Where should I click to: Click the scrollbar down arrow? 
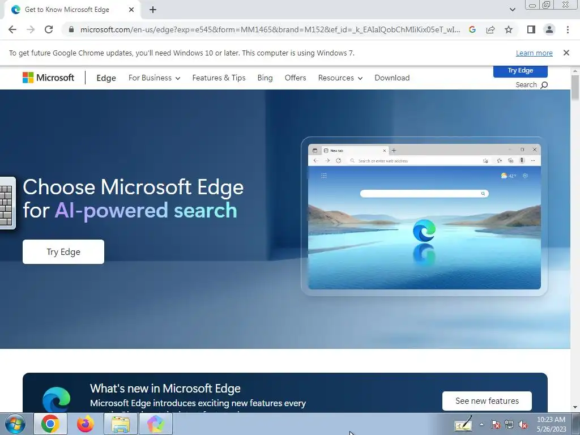[575, 408]
